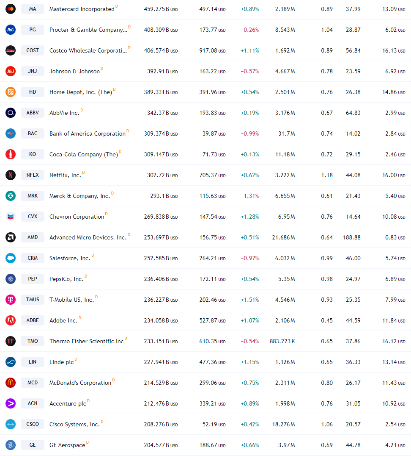Click the Salesforce cloud logo icon
Viewport: 411px width, 456px height.
11,258
